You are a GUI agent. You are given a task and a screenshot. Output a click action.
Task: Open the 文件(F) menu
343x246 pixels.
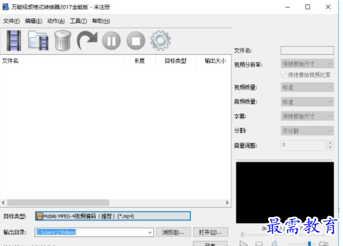point(11,21)
